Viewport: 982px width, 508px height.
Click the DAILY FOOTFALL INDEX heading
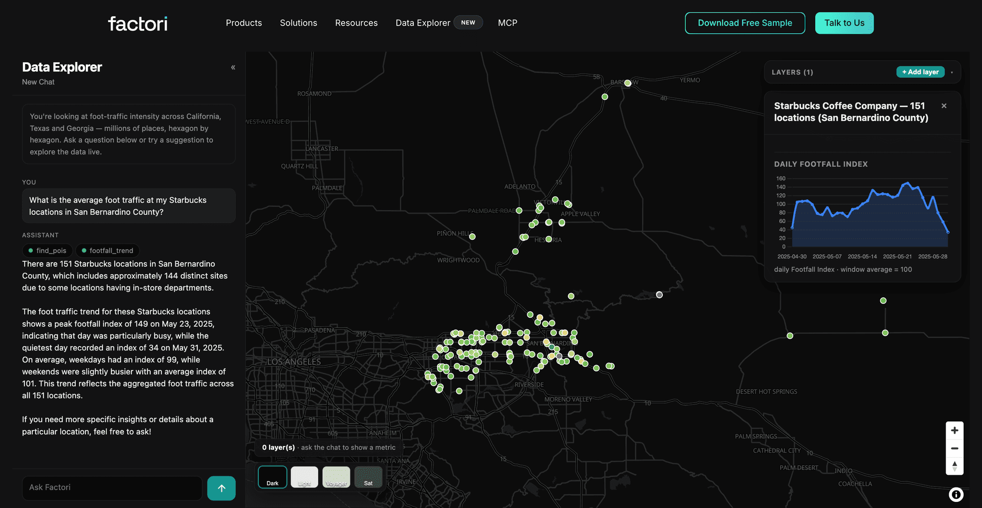pyautogui.click(x=821, y=164)
